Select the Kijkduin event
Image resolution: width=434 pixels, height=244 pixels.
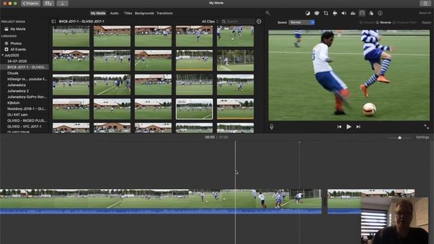click(14, 102)
